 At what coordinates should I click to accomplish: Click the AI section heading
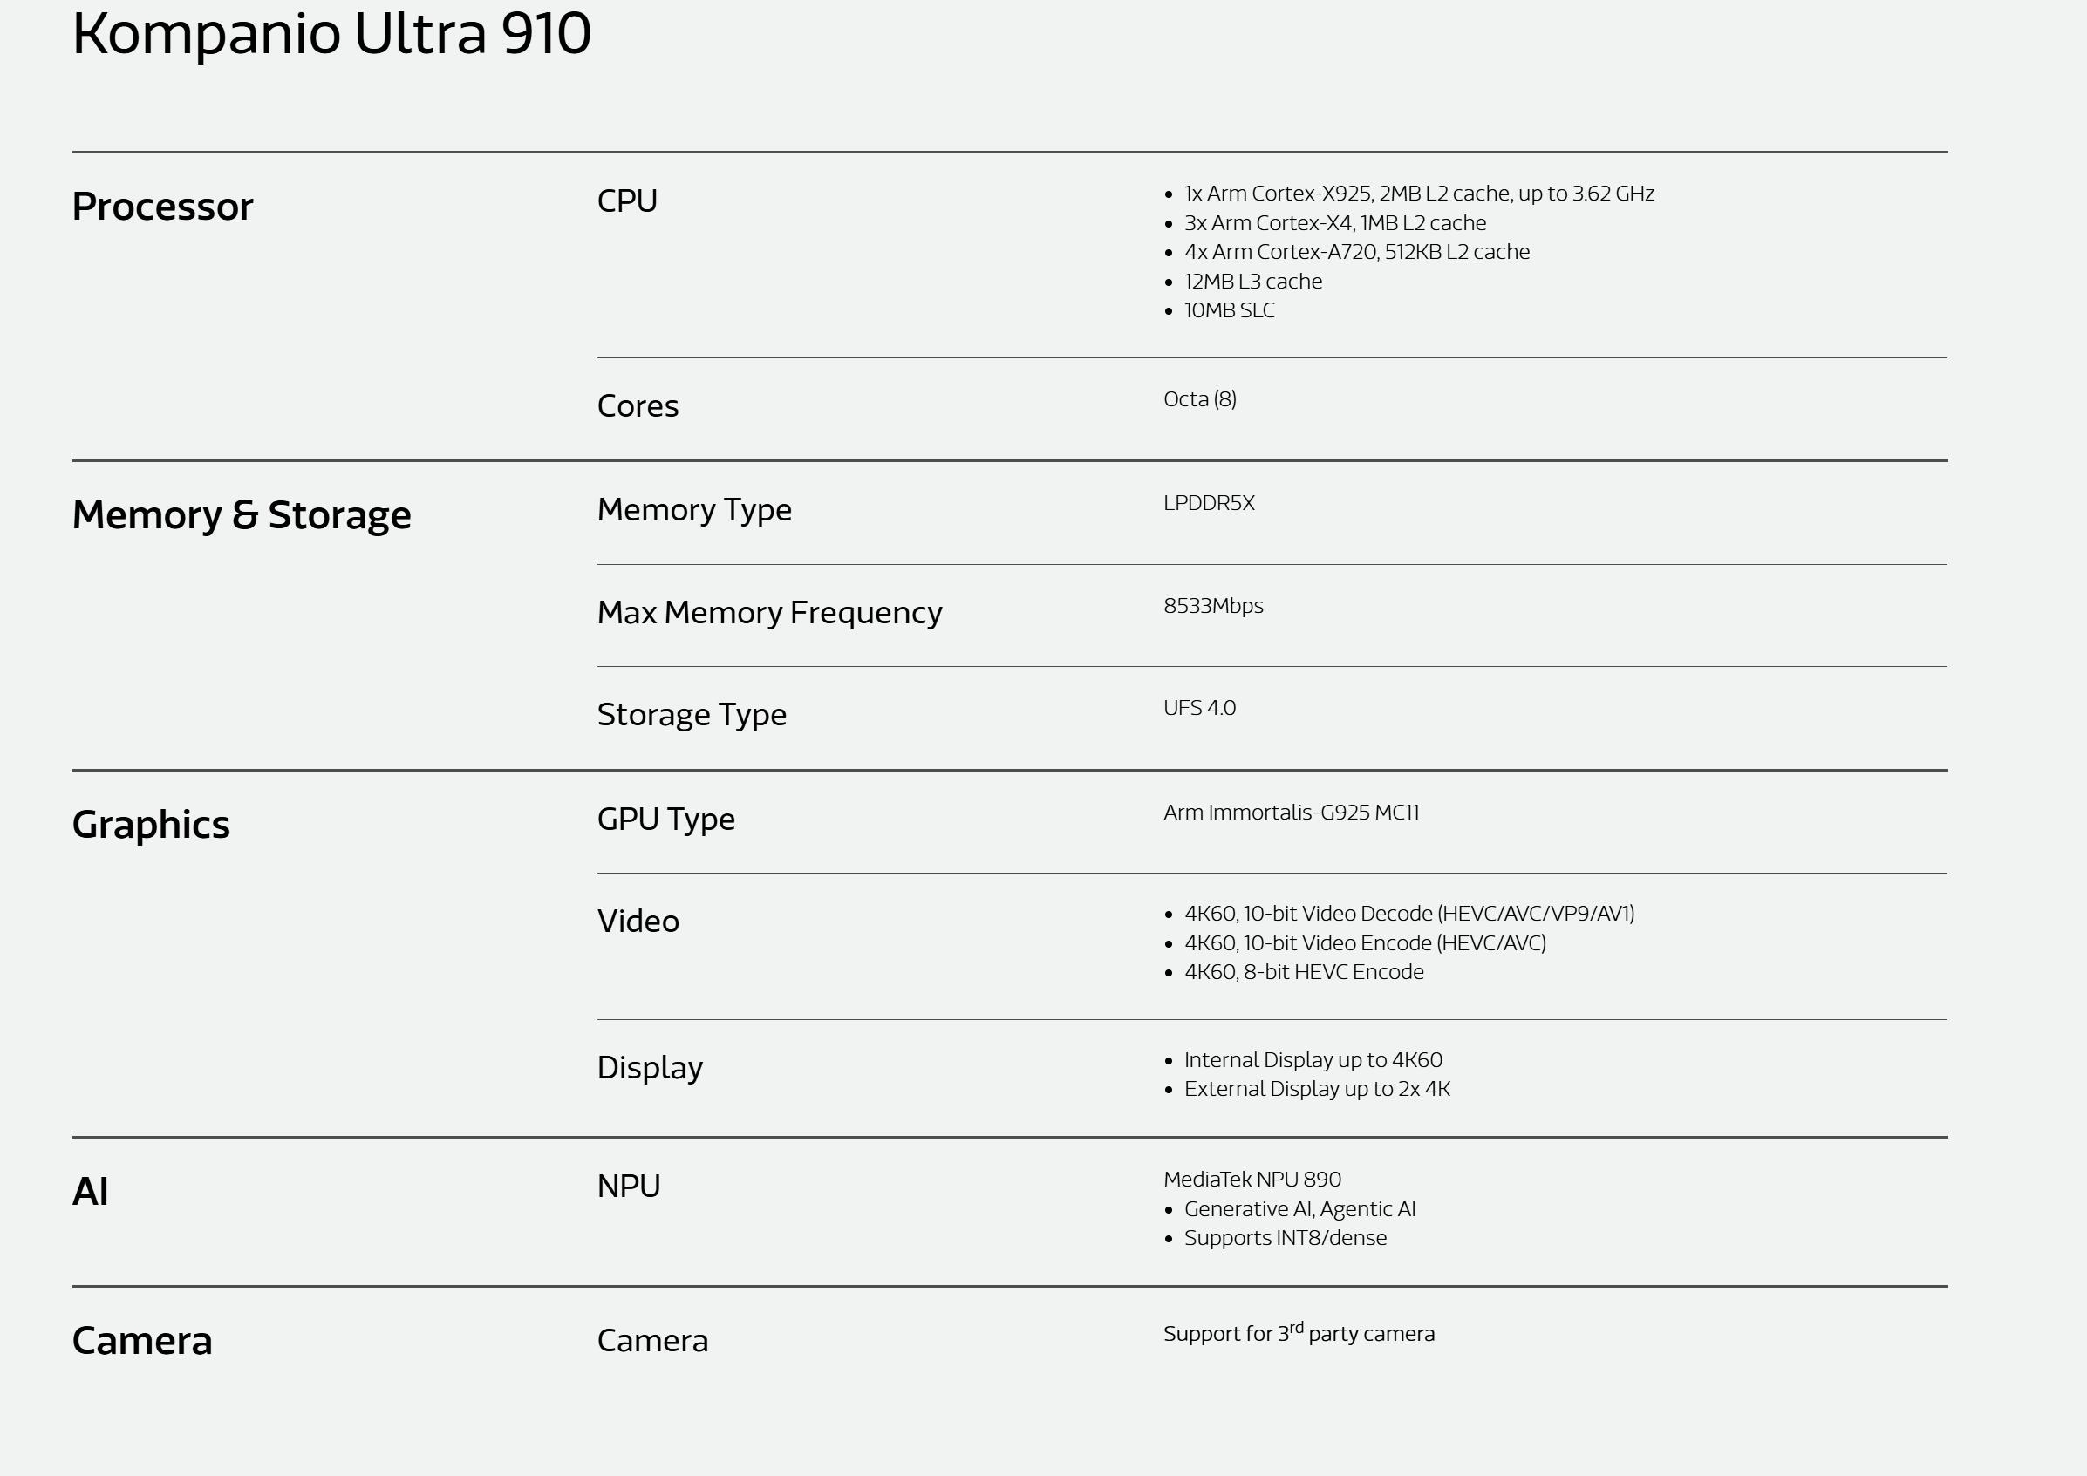point(90,1192)
